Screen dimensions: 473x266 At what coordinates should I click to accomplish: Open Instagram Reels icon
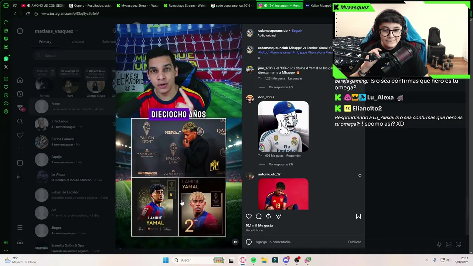click(x=20, y=94)
